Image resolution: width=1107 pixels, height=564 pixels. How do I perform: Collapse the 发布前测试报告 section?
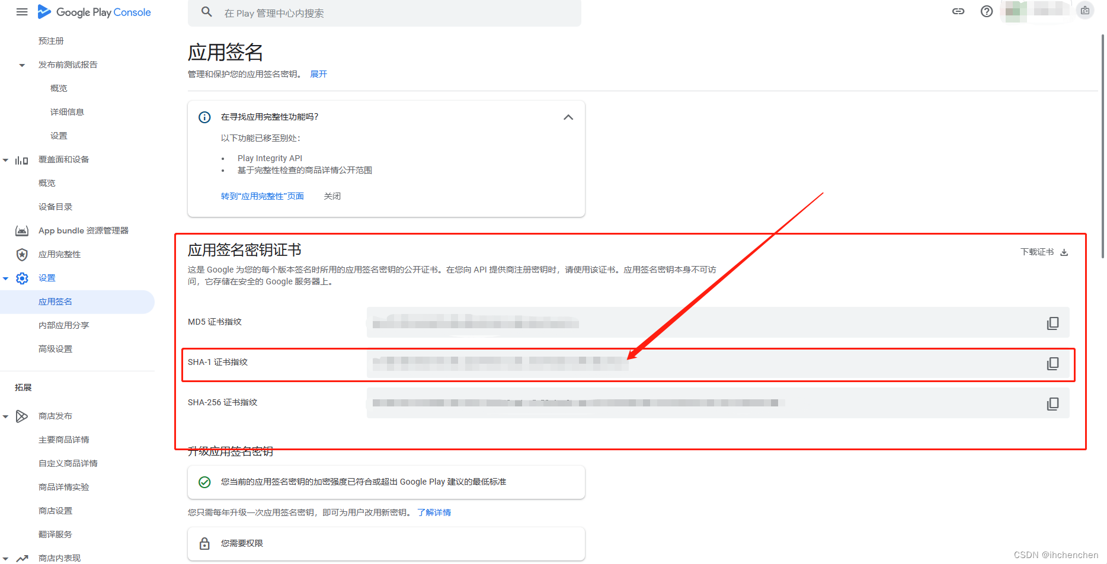pyautogui.click(x=22, y=65)
